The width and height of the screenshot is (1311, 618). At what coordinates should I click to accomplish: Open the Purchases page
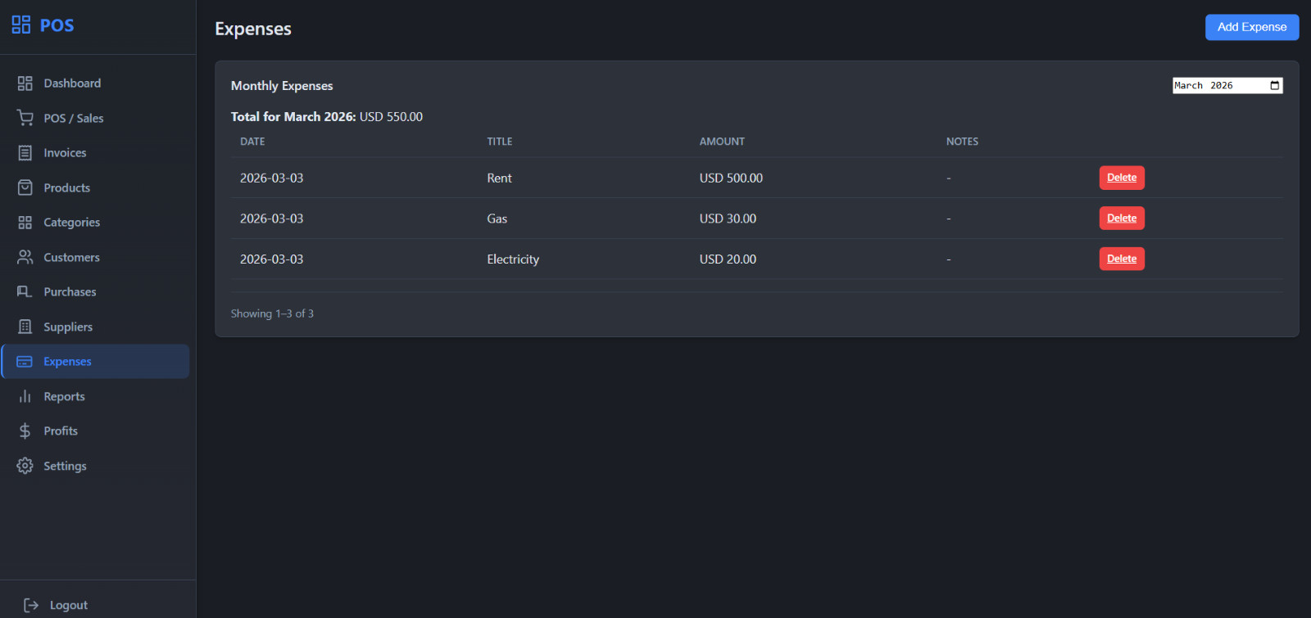point(95,292)
